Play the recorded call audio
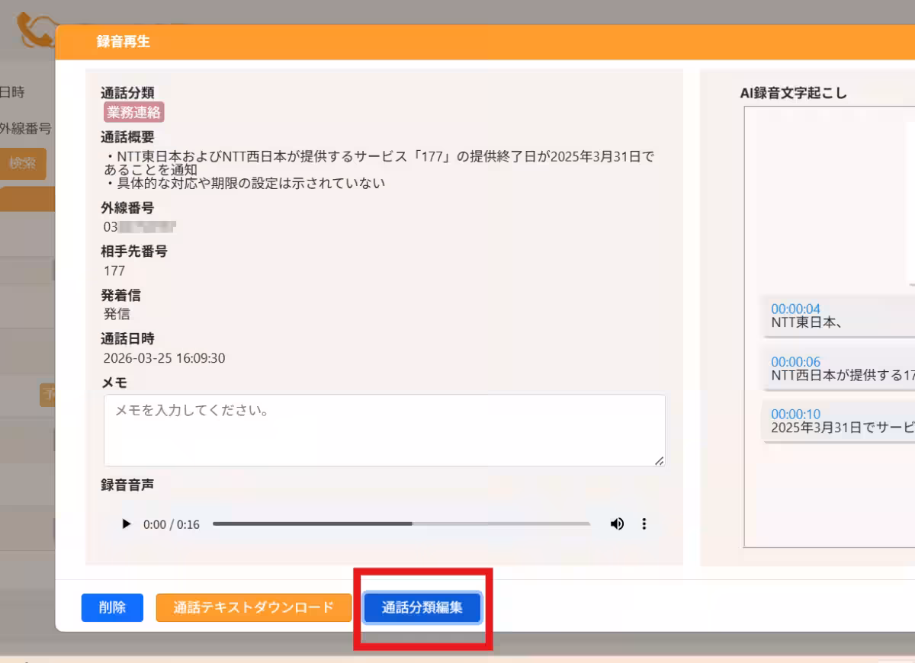The height and width of the screenshot is (663, 915). (126, 524)
